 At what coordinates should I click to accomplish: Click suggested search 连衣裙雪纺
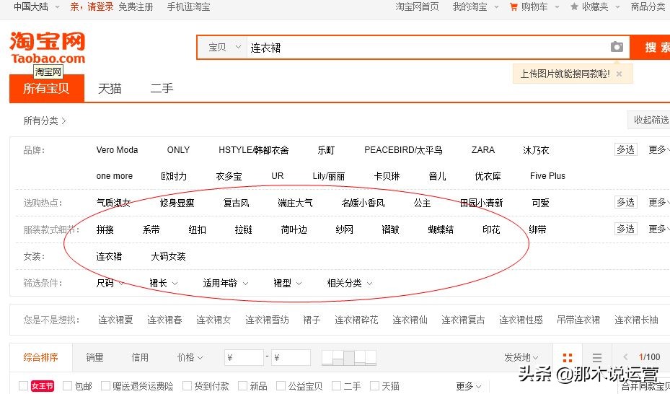tap(267, 320)
